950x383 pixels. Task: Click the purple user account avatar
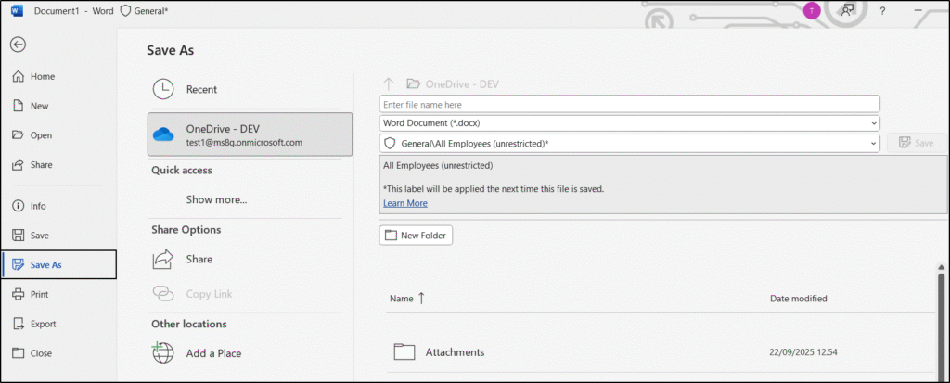812,11
